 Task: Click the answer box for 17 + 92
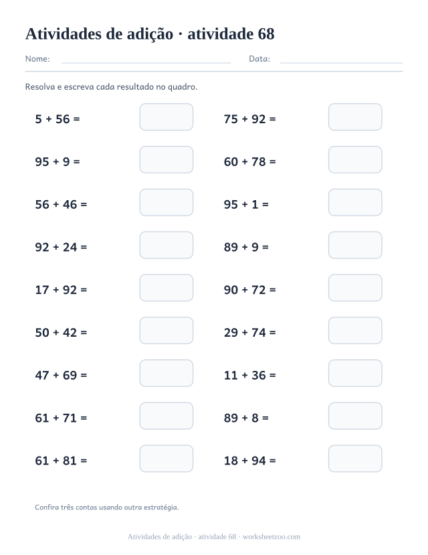[166, 288]
